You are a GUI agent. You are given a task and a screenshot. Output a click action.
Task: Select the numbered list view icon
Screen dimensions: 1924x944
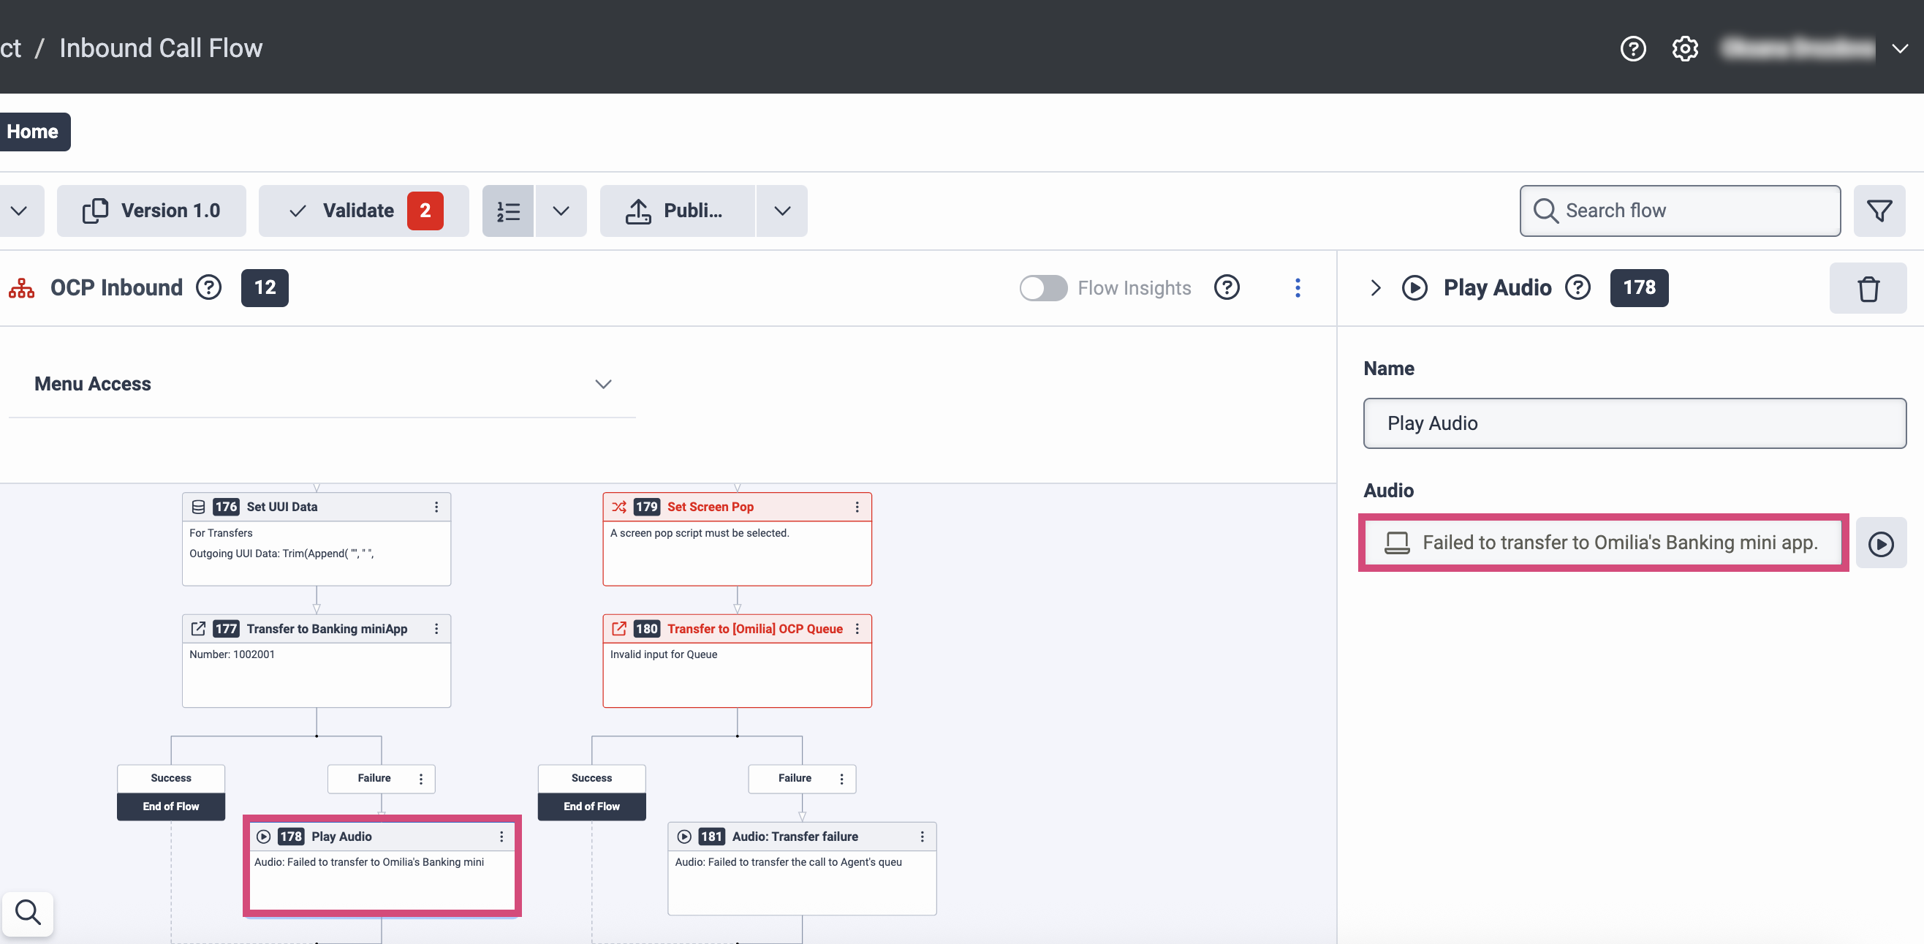click(508, 211)
